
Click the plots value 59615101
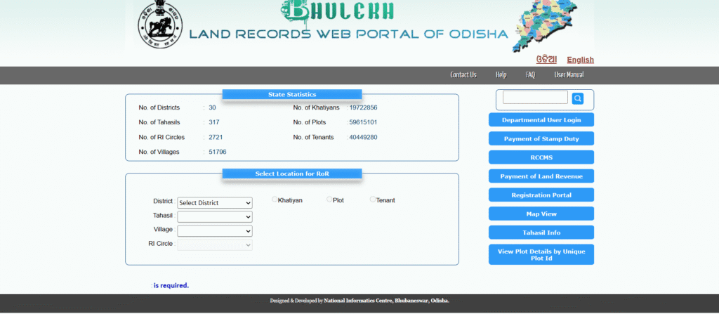pos(363,122)
